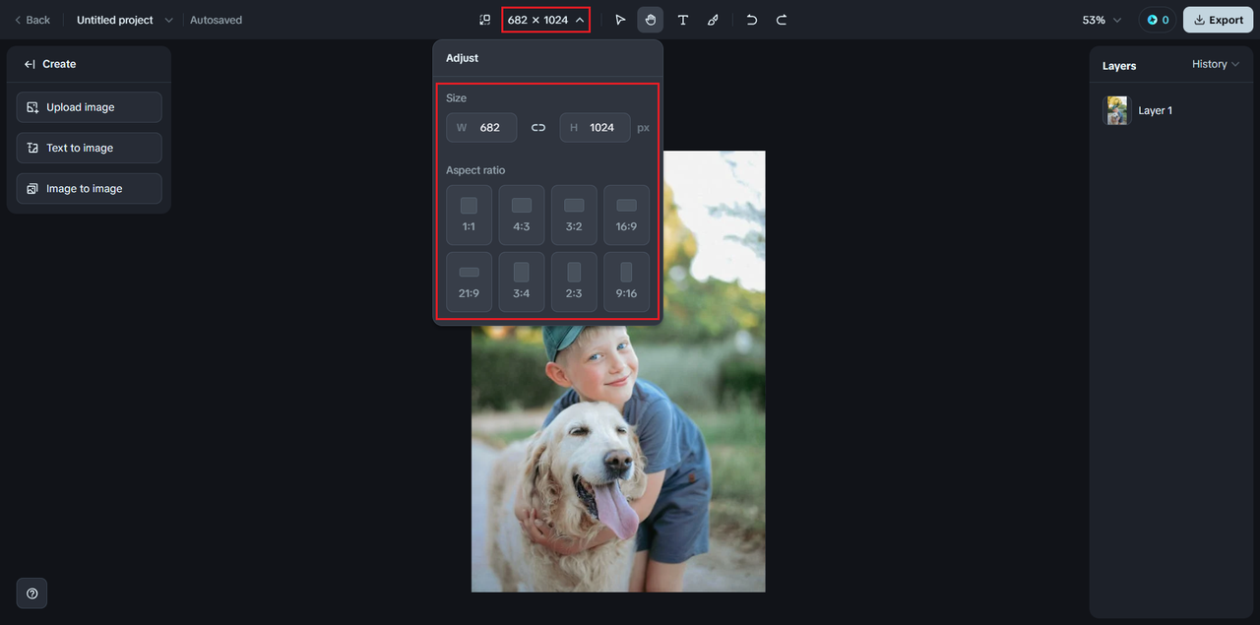The width and height of the screenshot is (1260, 625).
Task: Click the Autosaved status text
Action: (216, 20)
